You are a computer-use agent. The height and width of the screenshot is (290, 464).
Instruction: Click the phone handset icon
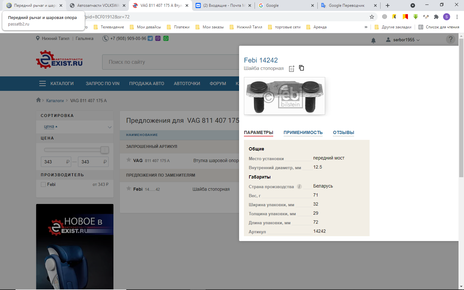105,39
